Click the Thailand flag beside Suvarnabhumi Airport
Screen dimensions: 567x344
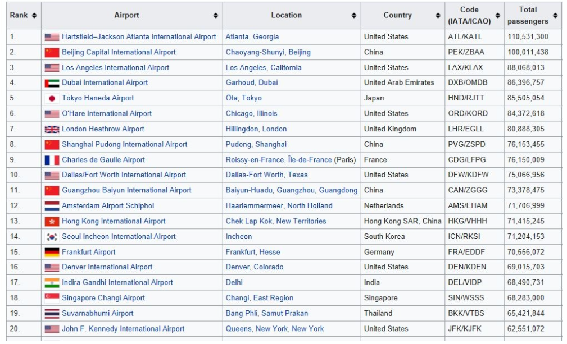(52, 314)
